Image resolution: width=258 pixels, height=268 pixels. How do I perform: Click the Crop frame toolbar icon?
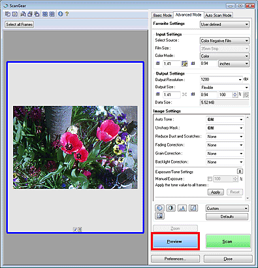[x=14, y=14]
